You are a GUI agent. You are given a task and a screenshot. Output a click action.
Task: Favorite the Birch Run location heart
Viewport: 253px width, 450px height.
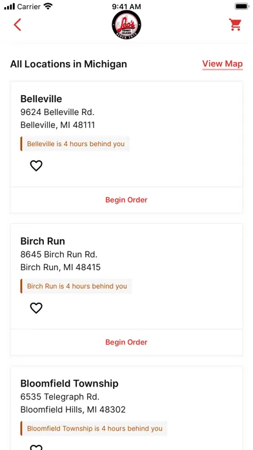36,308
